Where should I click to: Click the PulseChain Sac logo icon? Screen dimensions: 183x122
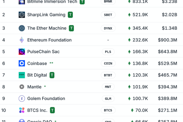[x=22, y=52]
